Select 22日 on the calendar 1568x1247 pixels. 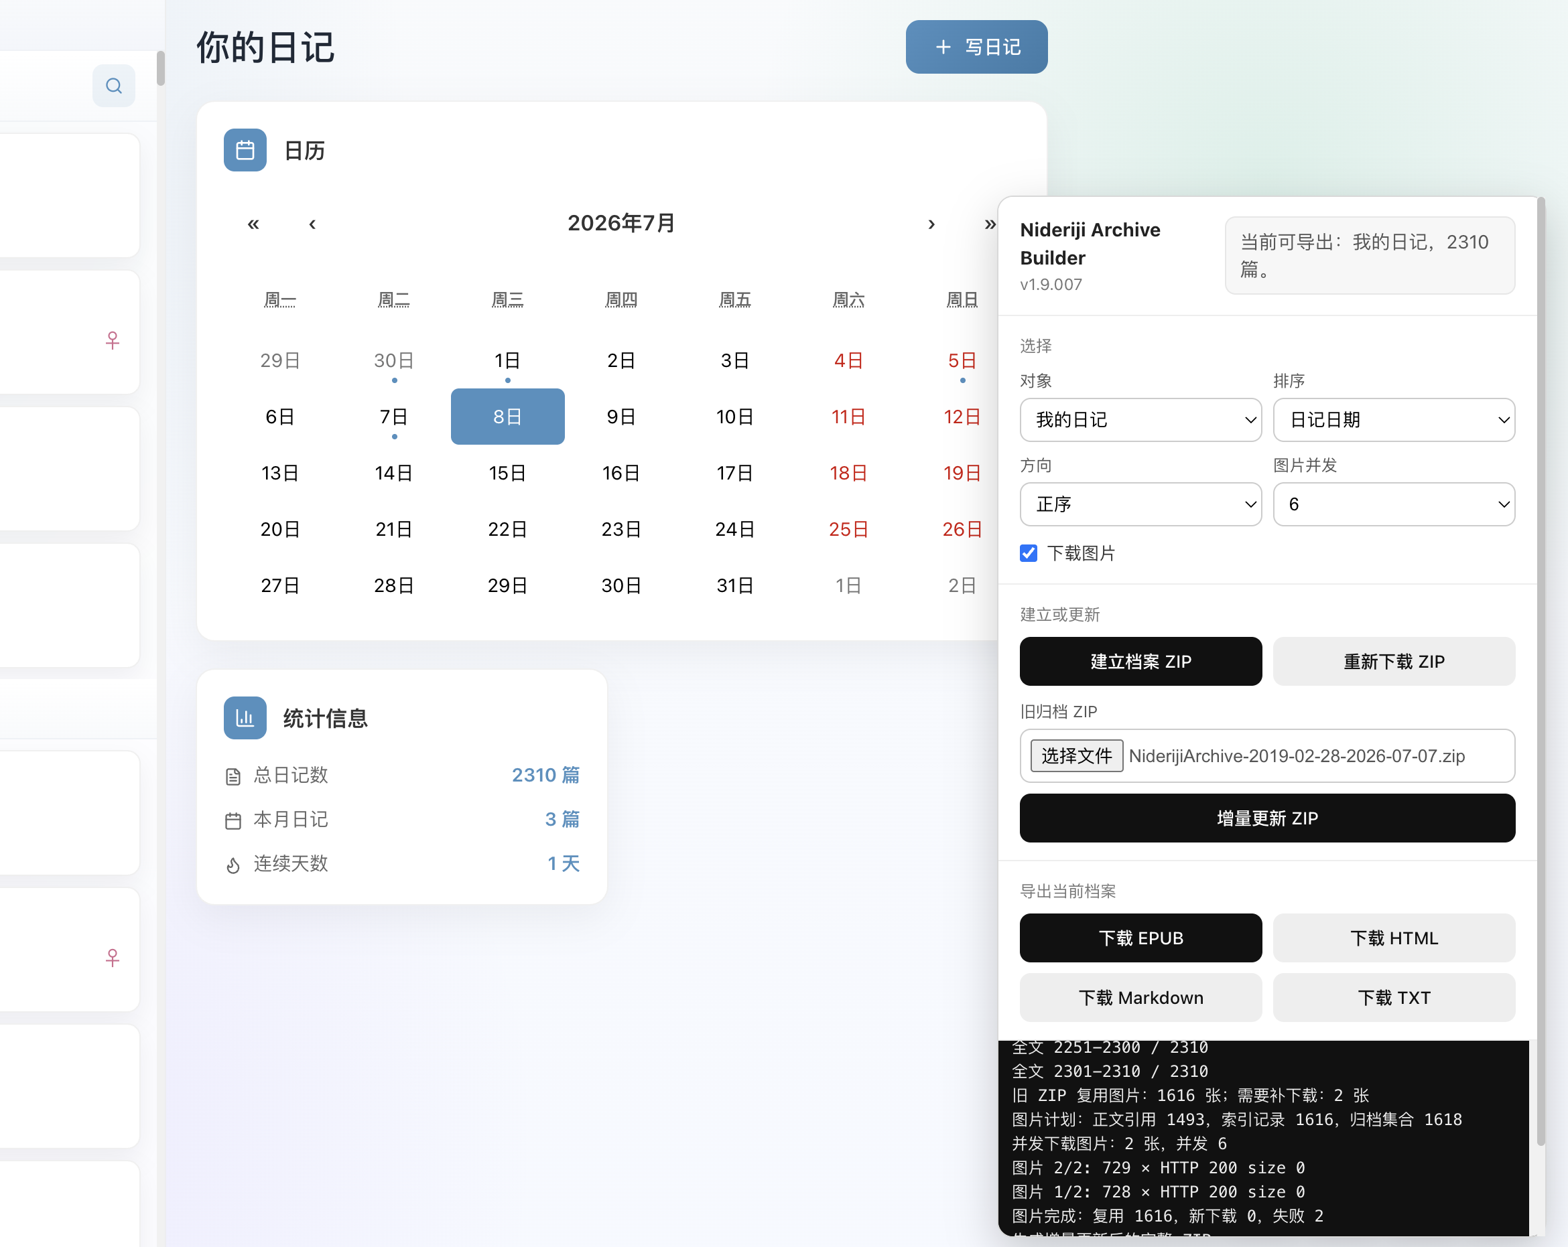point(508,529)
